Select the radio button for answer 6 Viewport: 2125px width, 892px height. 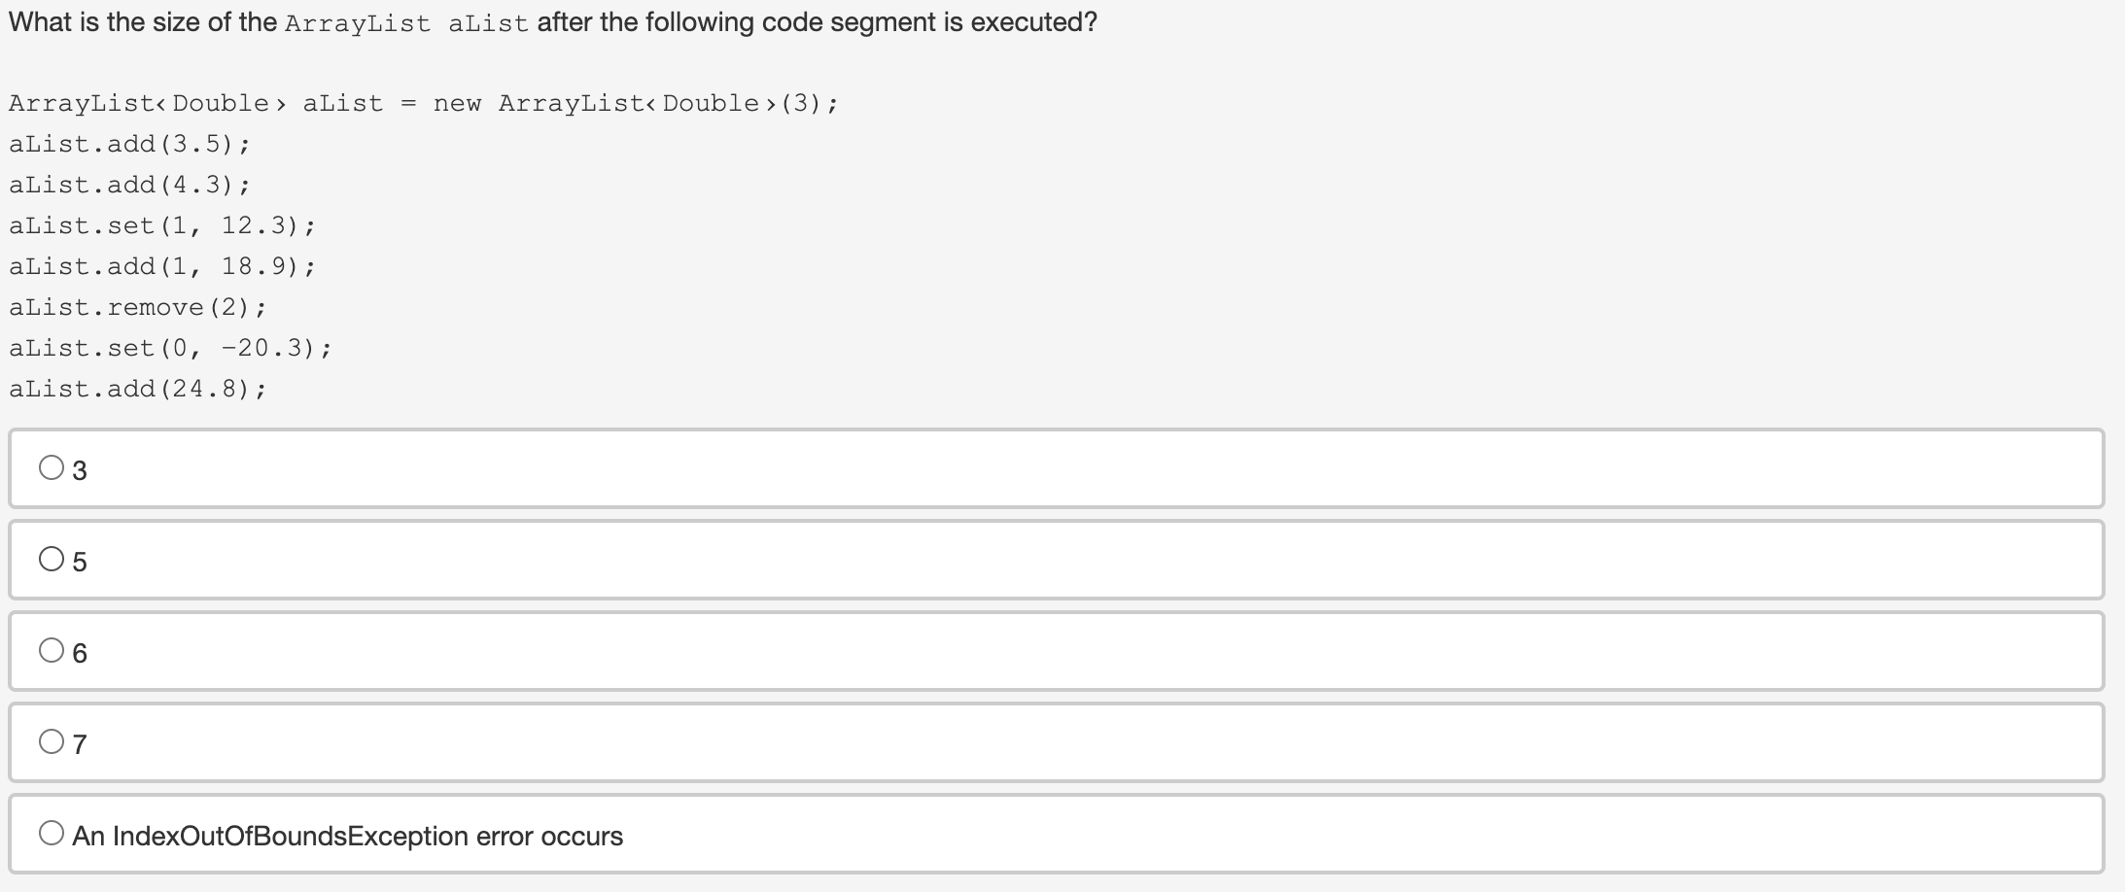coord(50,649)
